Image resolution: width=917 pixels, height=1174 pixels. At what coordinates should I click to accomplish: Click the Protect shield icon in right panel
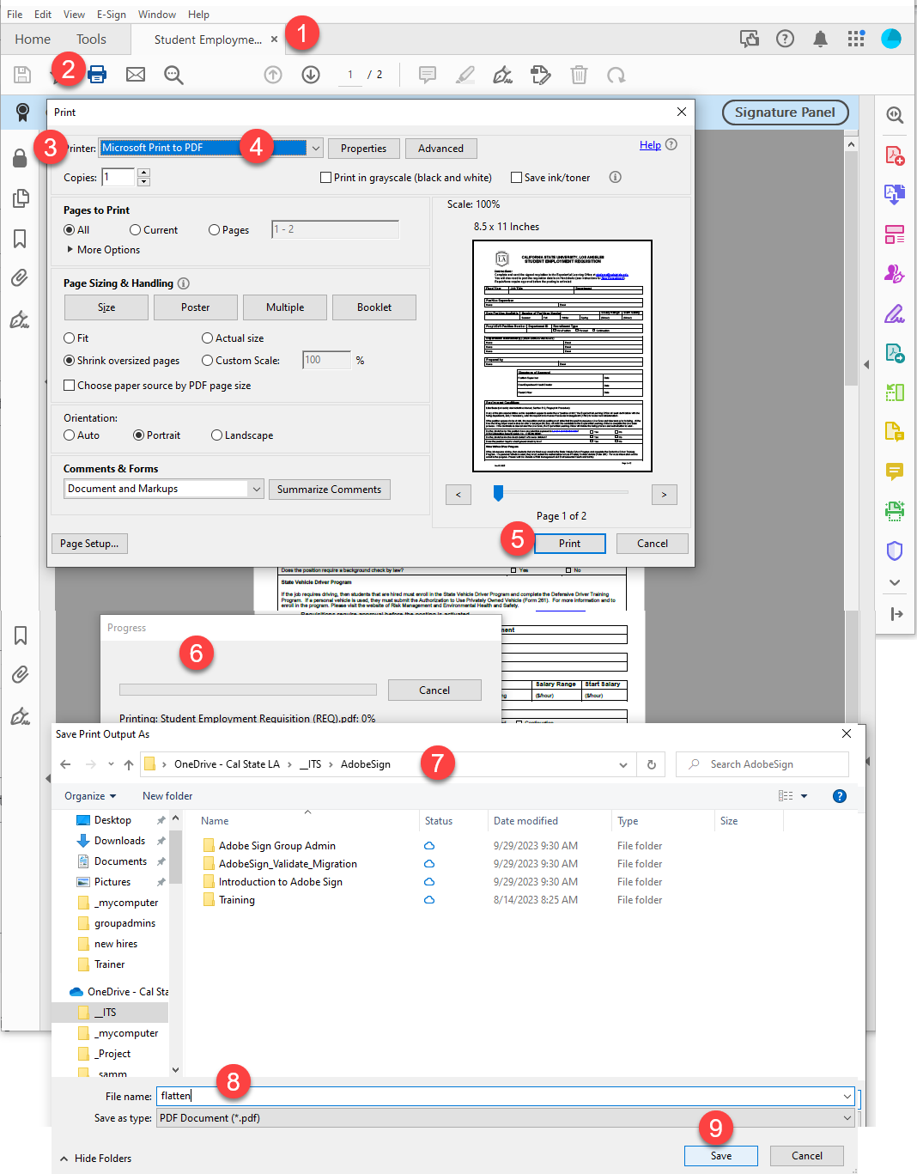point(895,550)
